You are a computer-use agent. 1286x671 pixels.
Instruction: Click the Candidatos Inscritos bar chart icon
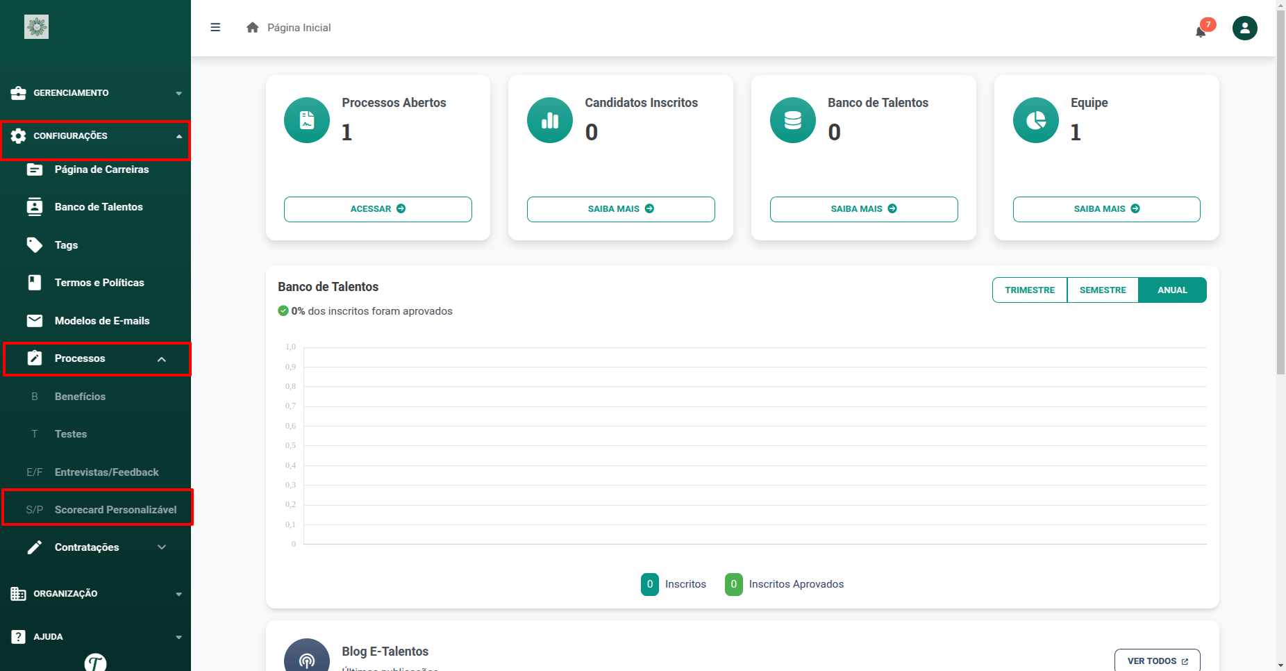pyautogui.click(x=550, y=120)
